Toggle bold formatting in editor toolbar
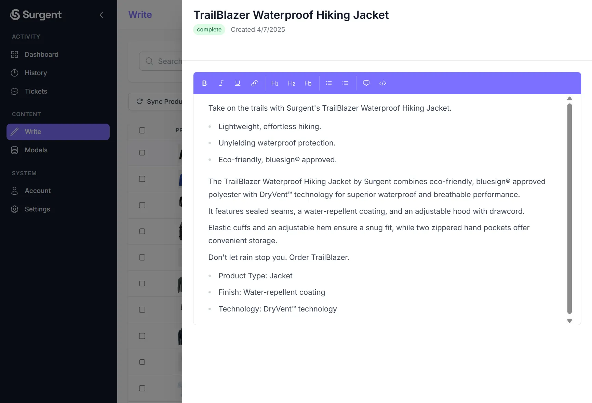The height and width of the screenshot is (403, 592). 204,83
